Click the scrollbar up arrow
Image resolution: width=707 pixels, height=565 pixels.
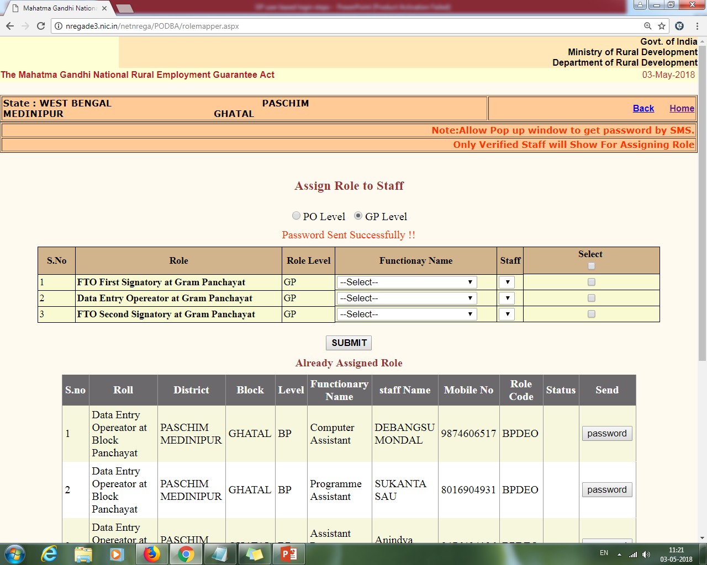pyautogui.click(x=702, y=41)
